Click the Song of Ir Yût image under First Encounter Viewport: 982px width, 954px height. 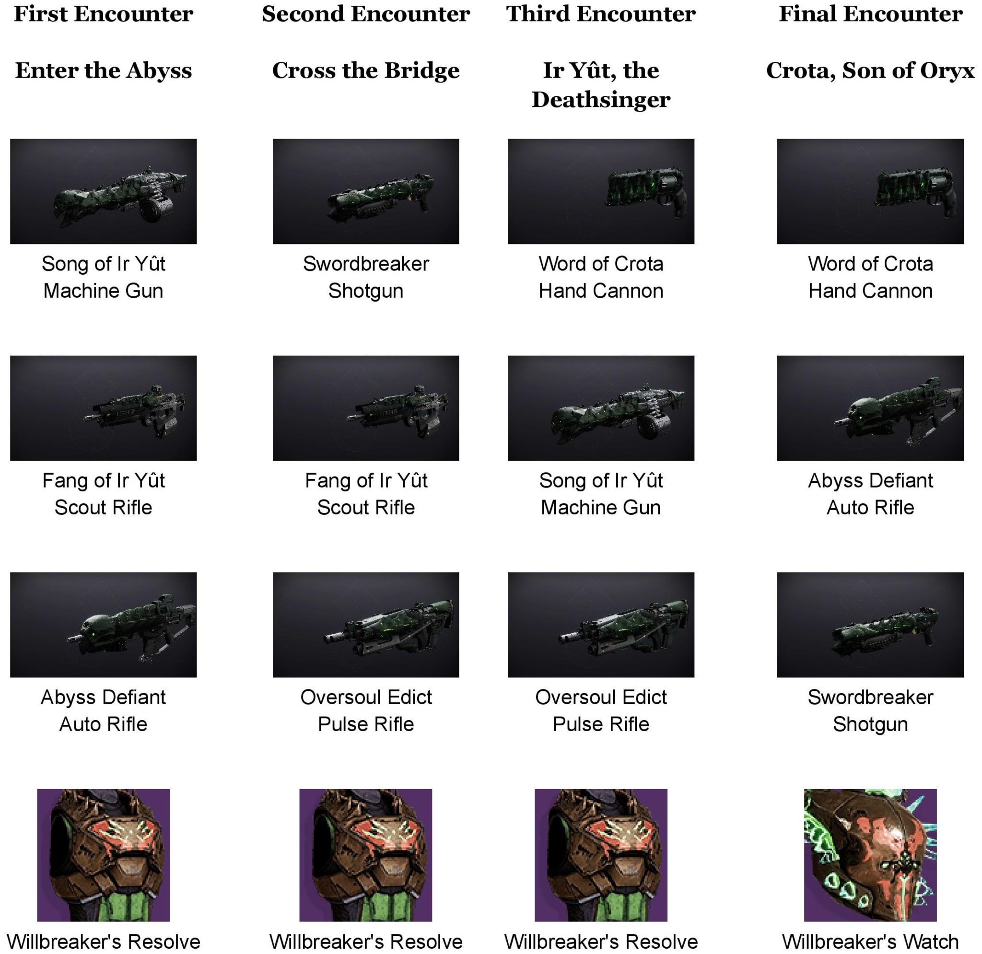(103, 191)
